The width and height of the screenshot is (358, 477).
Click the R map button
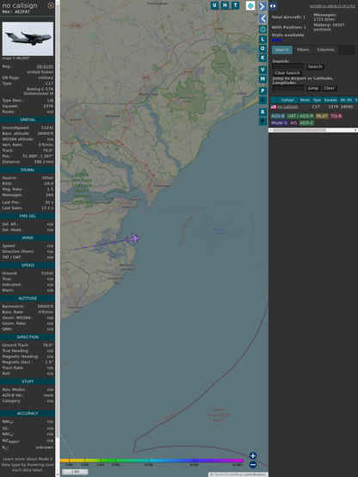click(x=262, y=112)
